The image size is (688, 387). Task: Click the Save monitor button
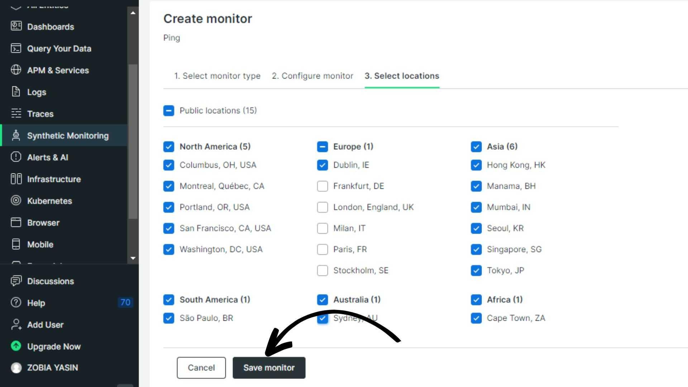tap(269, 368)
